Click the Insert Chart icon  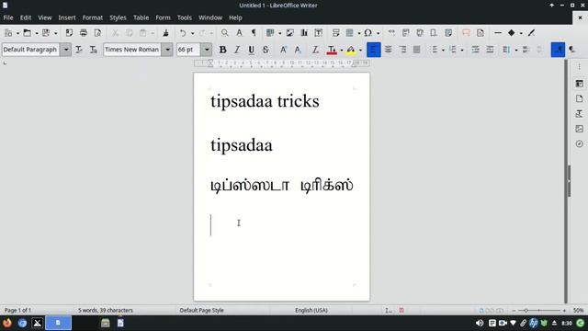click(304, 33)
